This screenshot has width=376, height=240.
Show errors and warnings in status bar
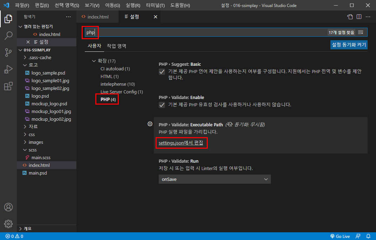click(x=14, y=237)
